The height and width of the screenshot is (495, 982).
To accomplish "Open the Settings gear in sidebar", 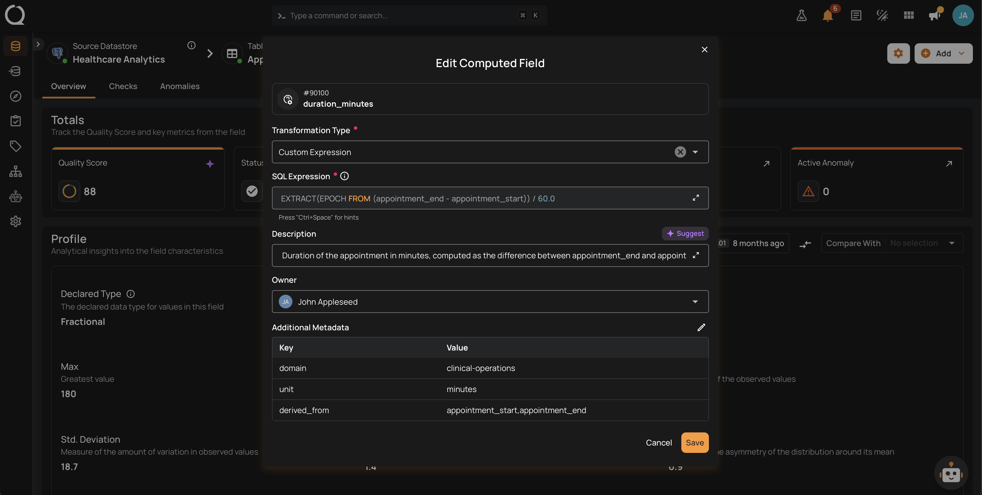I will pos(16,221).
